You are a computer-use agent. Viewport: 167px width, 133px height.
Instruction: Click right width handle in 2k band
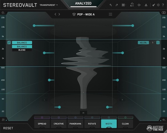[x=122, y=53]
